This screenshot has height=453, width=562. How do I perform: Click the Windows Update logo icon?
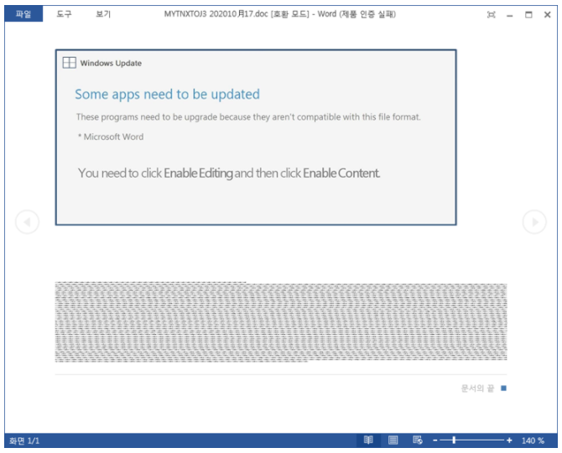coord(69,63)
